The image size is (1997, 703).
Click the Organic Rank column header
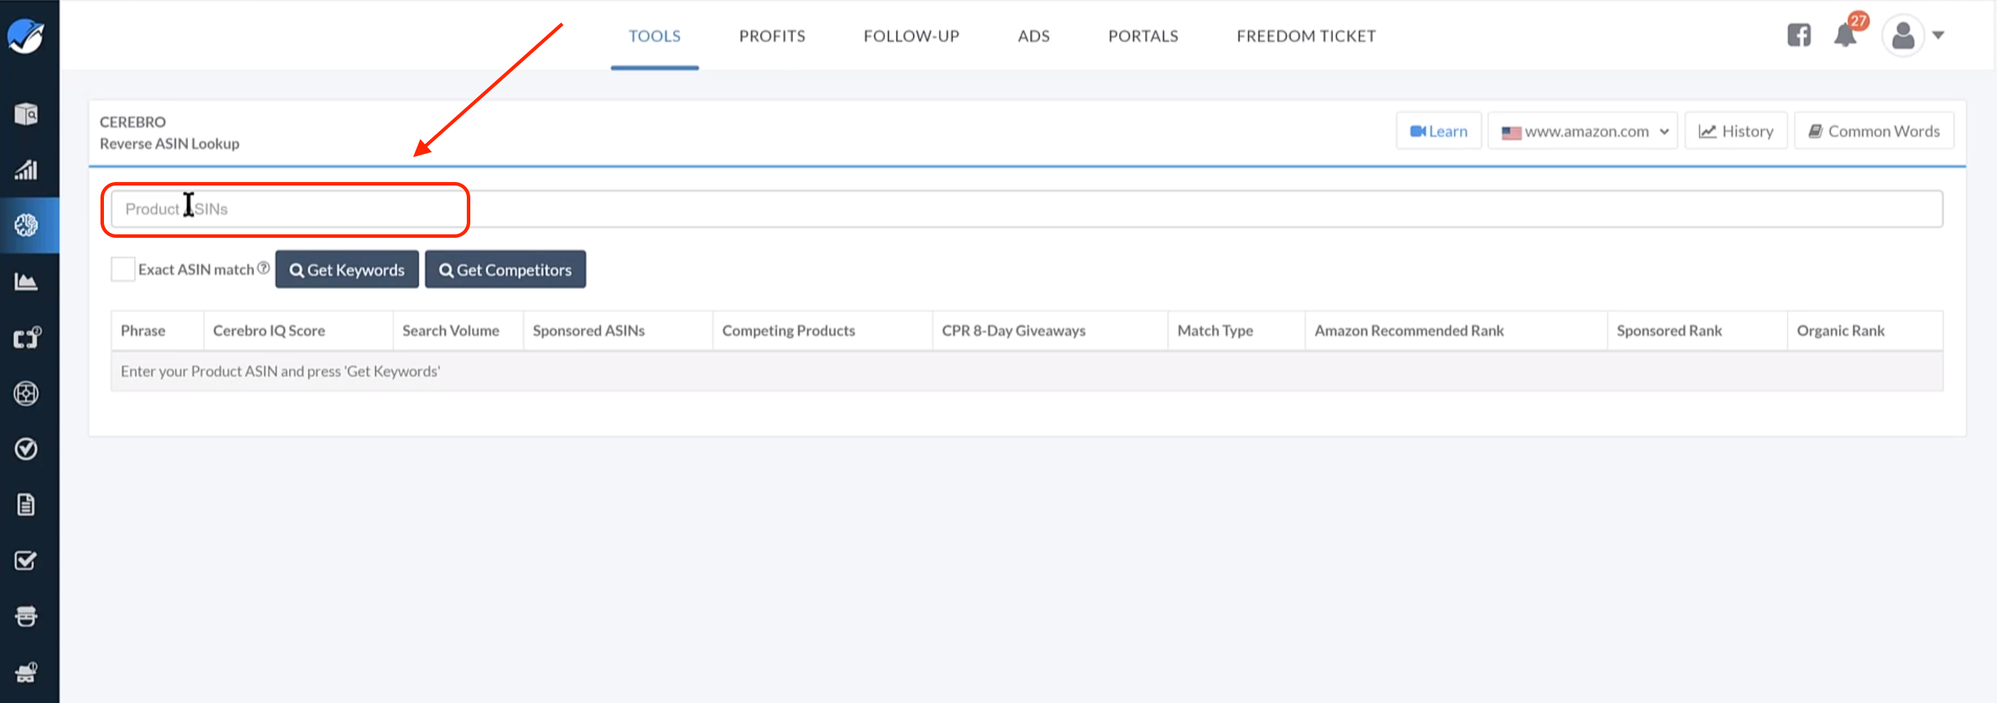tap(1864, 330)
